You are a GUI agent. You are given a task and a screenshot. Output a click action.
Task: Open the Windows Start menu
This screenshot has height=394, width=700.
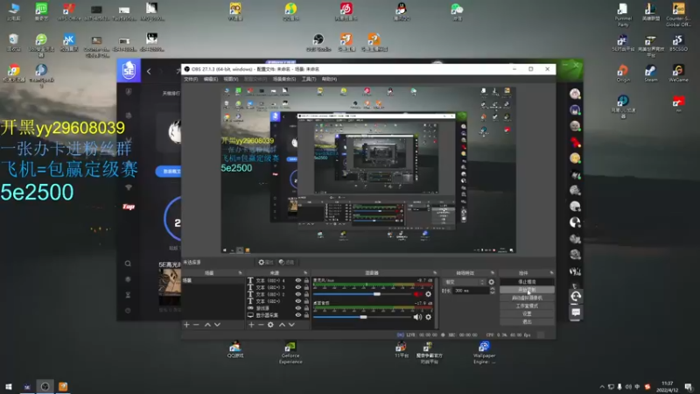9,387
